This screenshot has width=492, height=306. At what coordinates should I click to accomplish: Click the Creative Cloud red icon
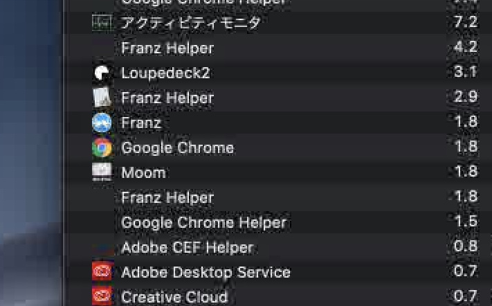102,296
